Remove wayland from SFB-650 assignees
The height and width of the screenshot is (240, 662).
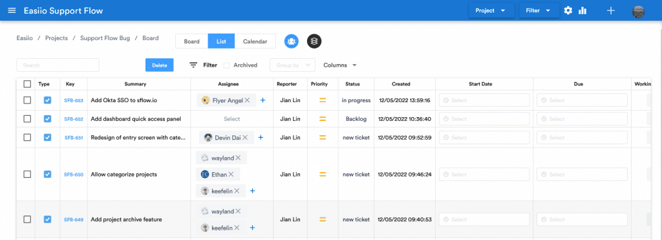pos(238,158)
